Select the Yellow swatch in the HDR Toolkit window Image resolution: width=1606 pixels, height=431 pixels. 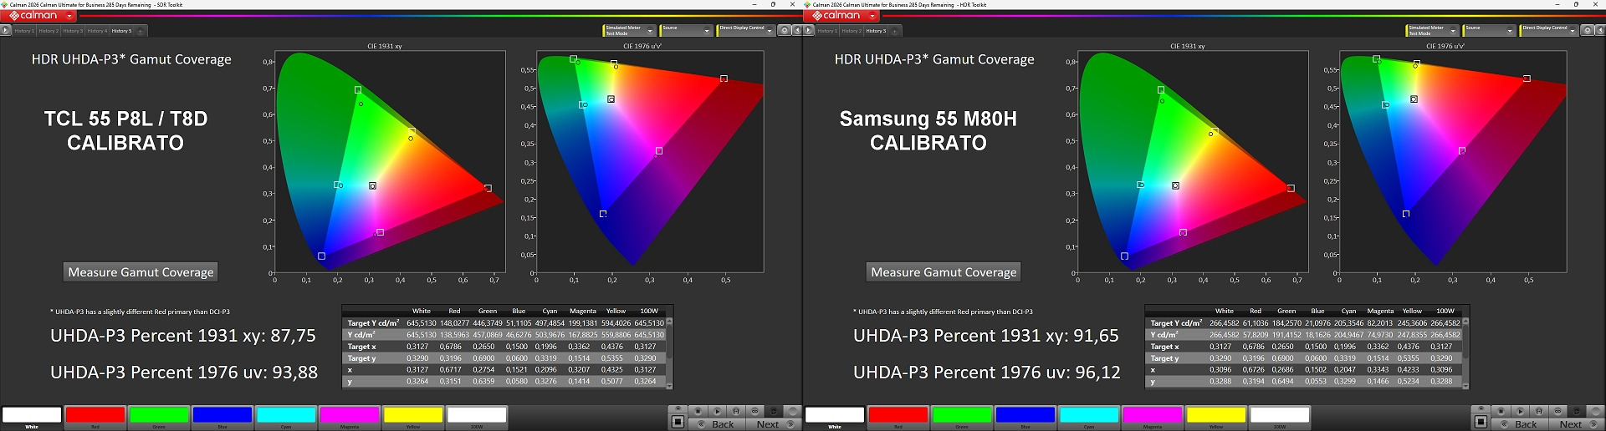1216,417
